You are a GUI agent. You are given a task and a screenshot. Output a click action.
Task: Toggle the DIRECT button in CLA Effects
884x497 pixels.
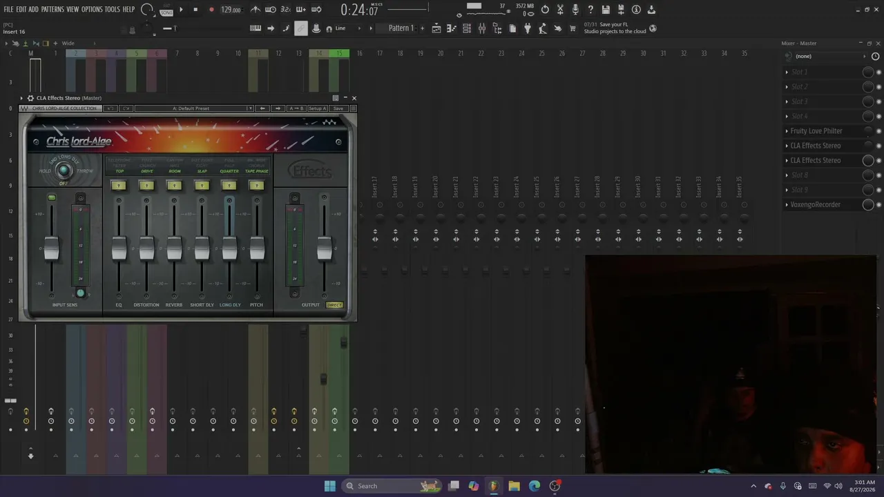point(334,305)
